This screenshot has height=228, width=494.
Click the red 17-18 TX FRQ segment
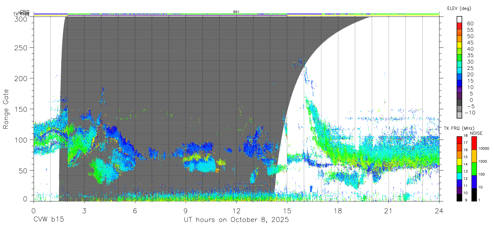pos(459,140)
